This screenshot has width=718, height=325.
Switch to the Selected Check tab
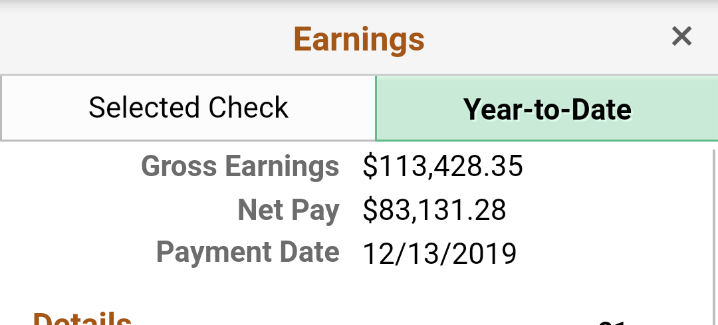(188, 108)
